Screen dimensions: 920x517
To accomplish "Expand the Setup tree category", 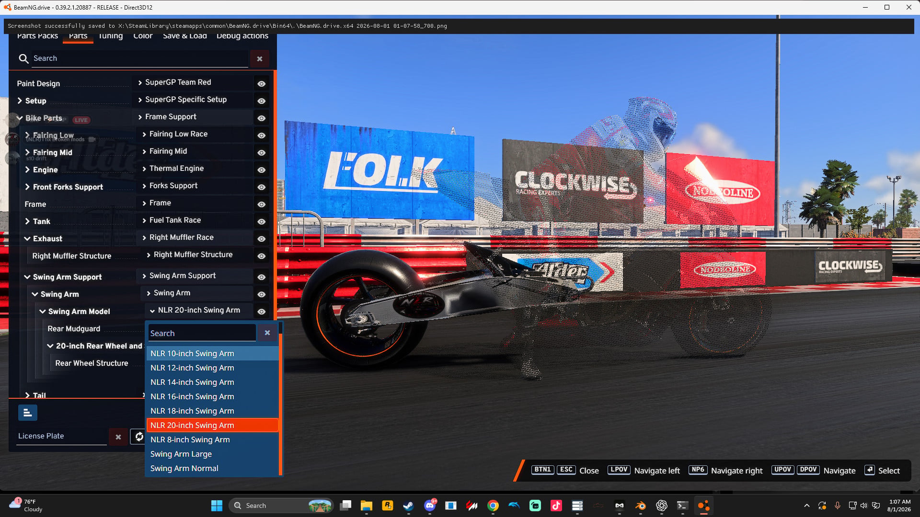I will coord(20,101).
